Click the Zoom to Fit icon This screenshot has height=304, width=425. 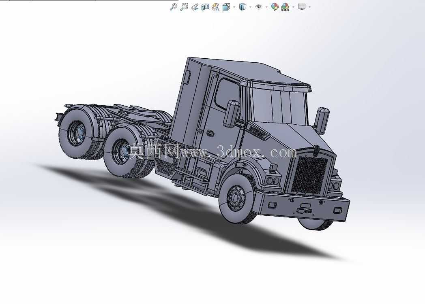174,7
